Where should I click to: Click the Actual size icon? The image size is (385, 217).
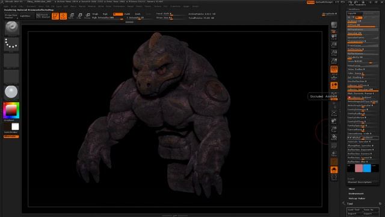tap(334, 52)
